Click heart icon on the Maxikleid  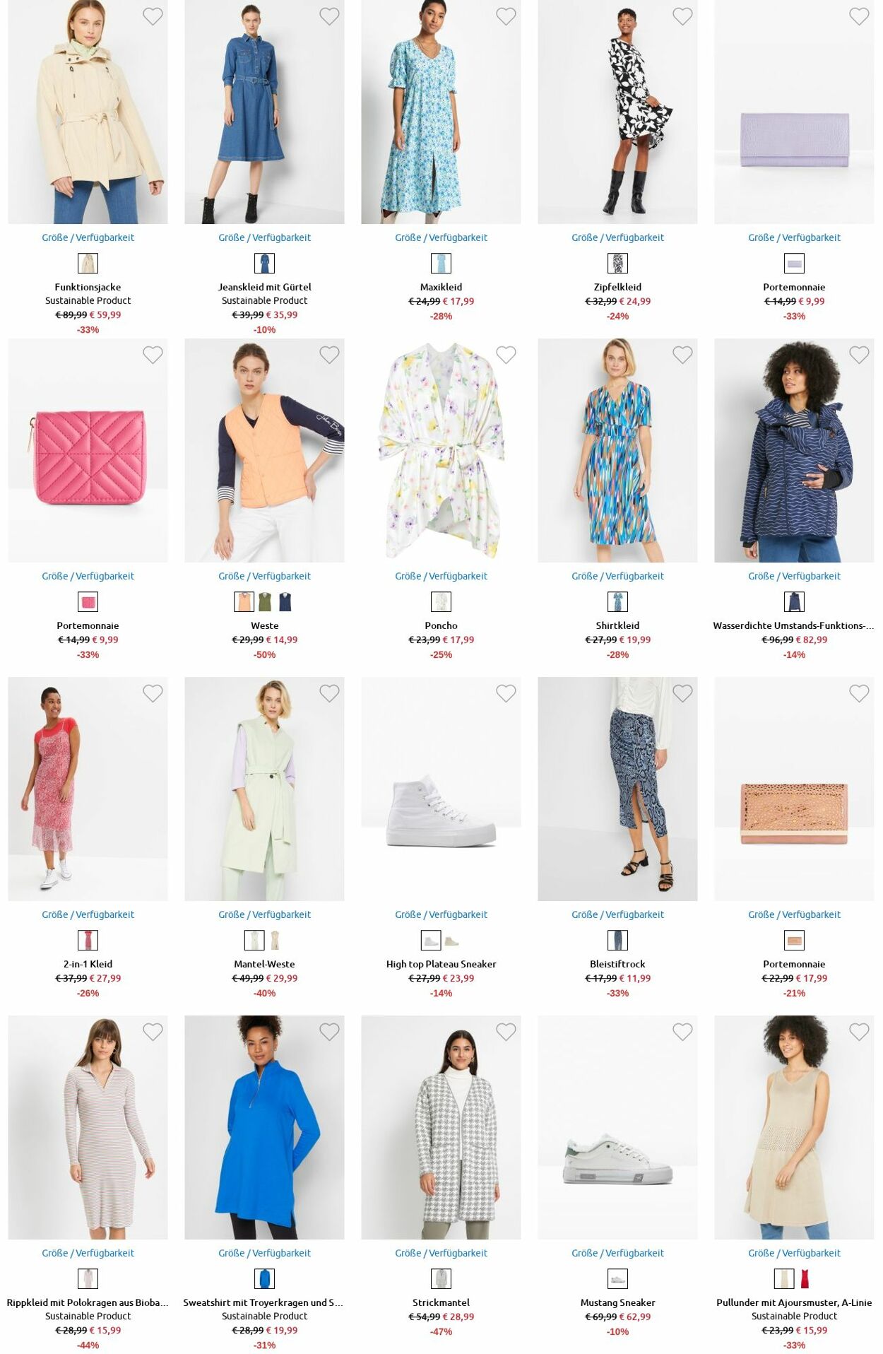pyautogui.click(x=506, y=16)
